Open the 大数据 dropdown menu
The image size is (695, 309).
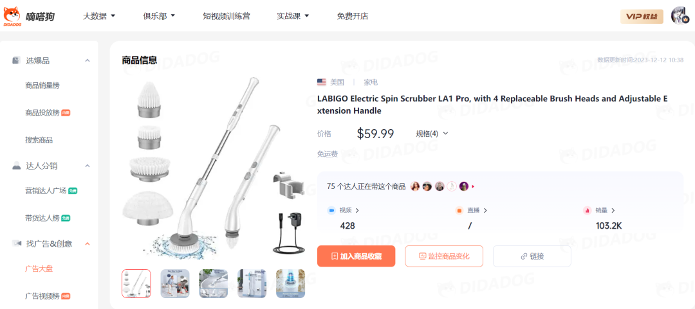tap(99, 16)
